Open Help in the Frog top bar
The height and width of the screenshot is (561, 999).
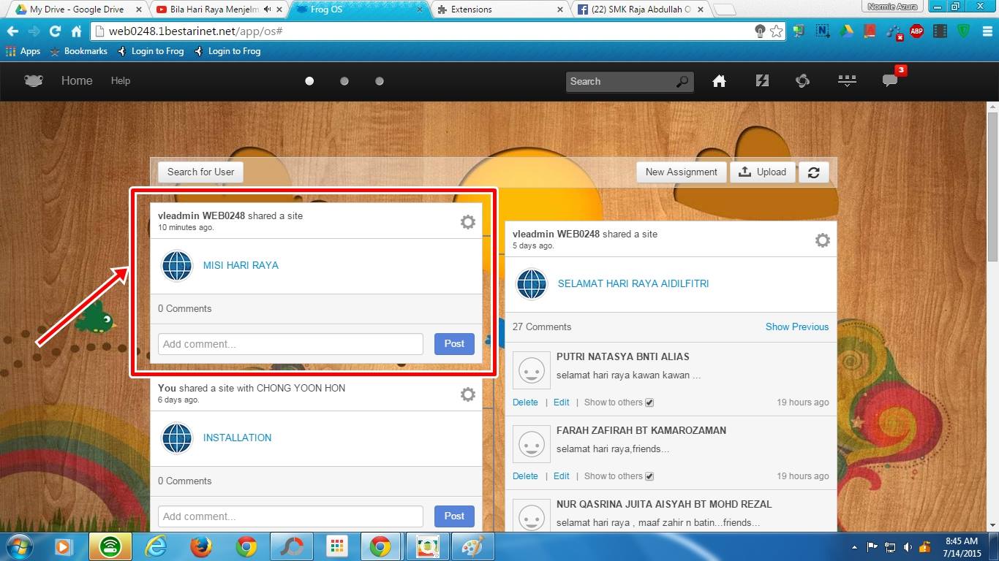click(121, 81)
